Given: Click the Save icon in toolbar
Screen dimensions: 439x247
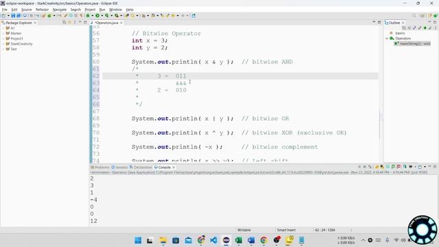Looking at the screenshot, I should (x=13, y=16).
